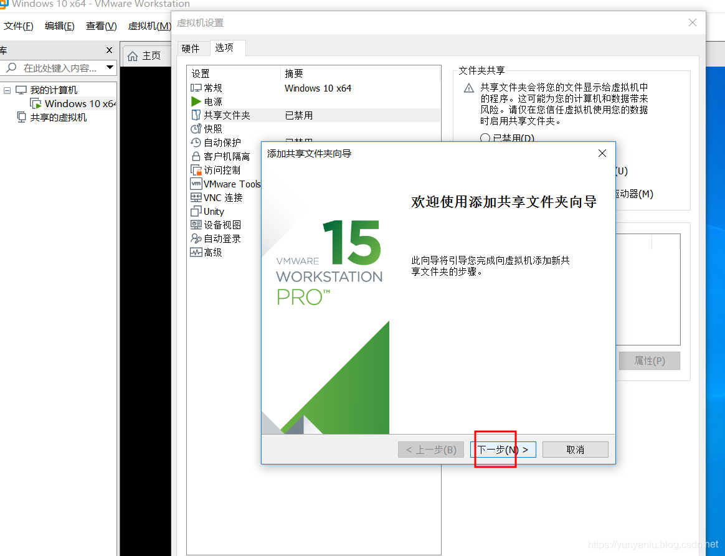The width and height of the screenshot is (725, 556).
Task: Click the VMware Tools icon
Action: 196,184
